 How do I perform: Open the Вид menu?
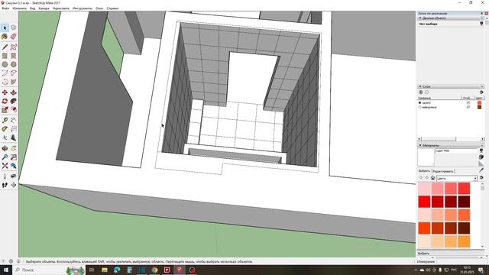(32, 8)
